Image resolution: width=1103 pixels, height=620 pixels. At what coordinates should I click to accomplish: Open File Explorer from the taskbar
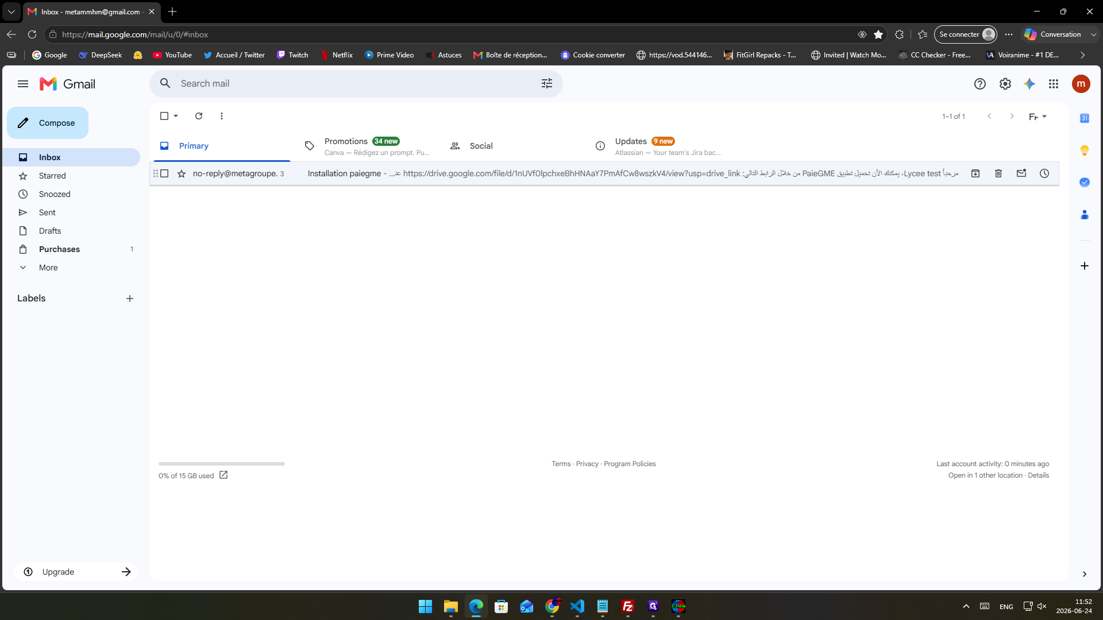(x=450, y=606)
